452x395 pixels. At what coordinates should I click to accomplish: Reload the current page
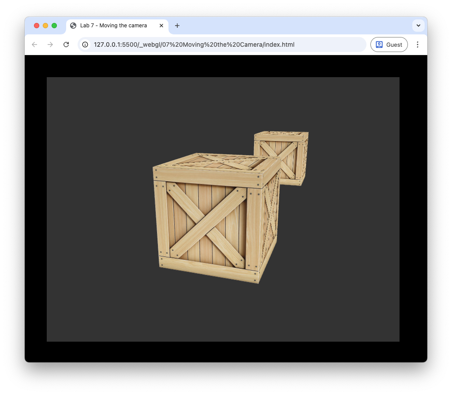66,45
